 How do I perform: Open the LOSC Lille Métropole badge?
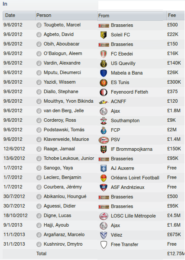tap(104, 216)
